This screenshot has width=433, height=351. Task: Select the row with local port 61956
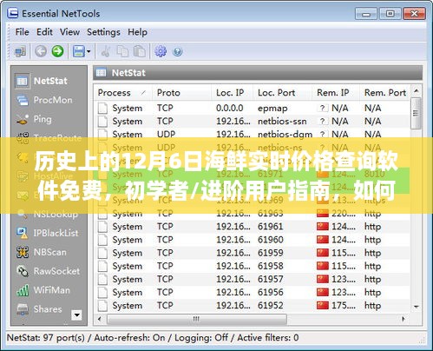tap(253, 292)
